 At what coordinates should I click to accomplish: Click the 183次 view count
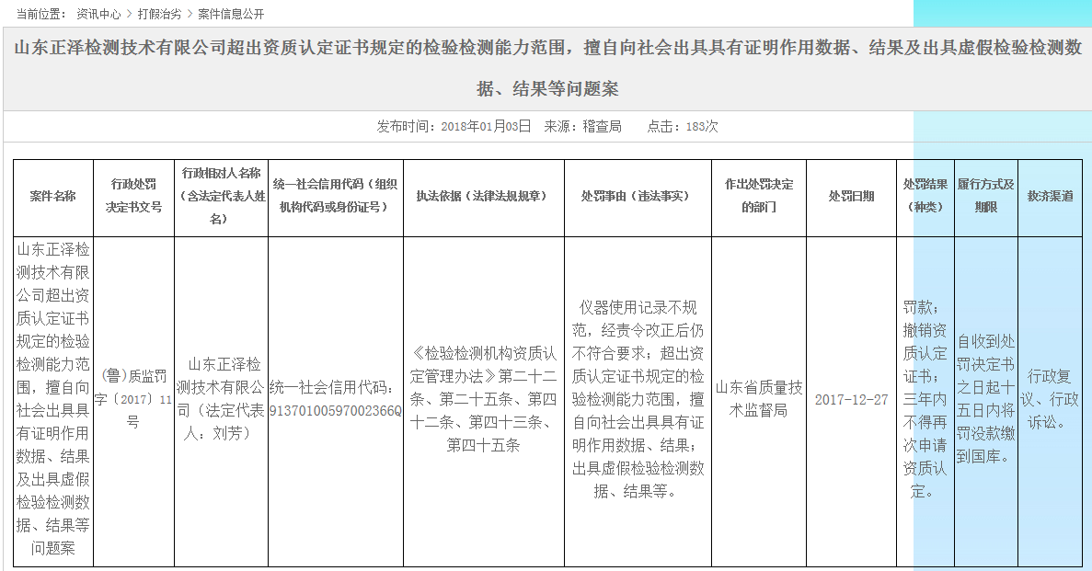(x=701, y=126)
